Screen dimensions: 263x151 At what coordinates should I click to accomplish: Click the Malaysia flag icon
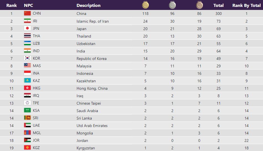(27, 66)
